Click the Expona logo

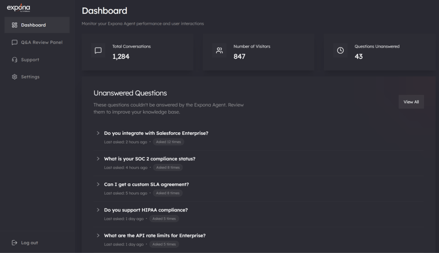18,8
